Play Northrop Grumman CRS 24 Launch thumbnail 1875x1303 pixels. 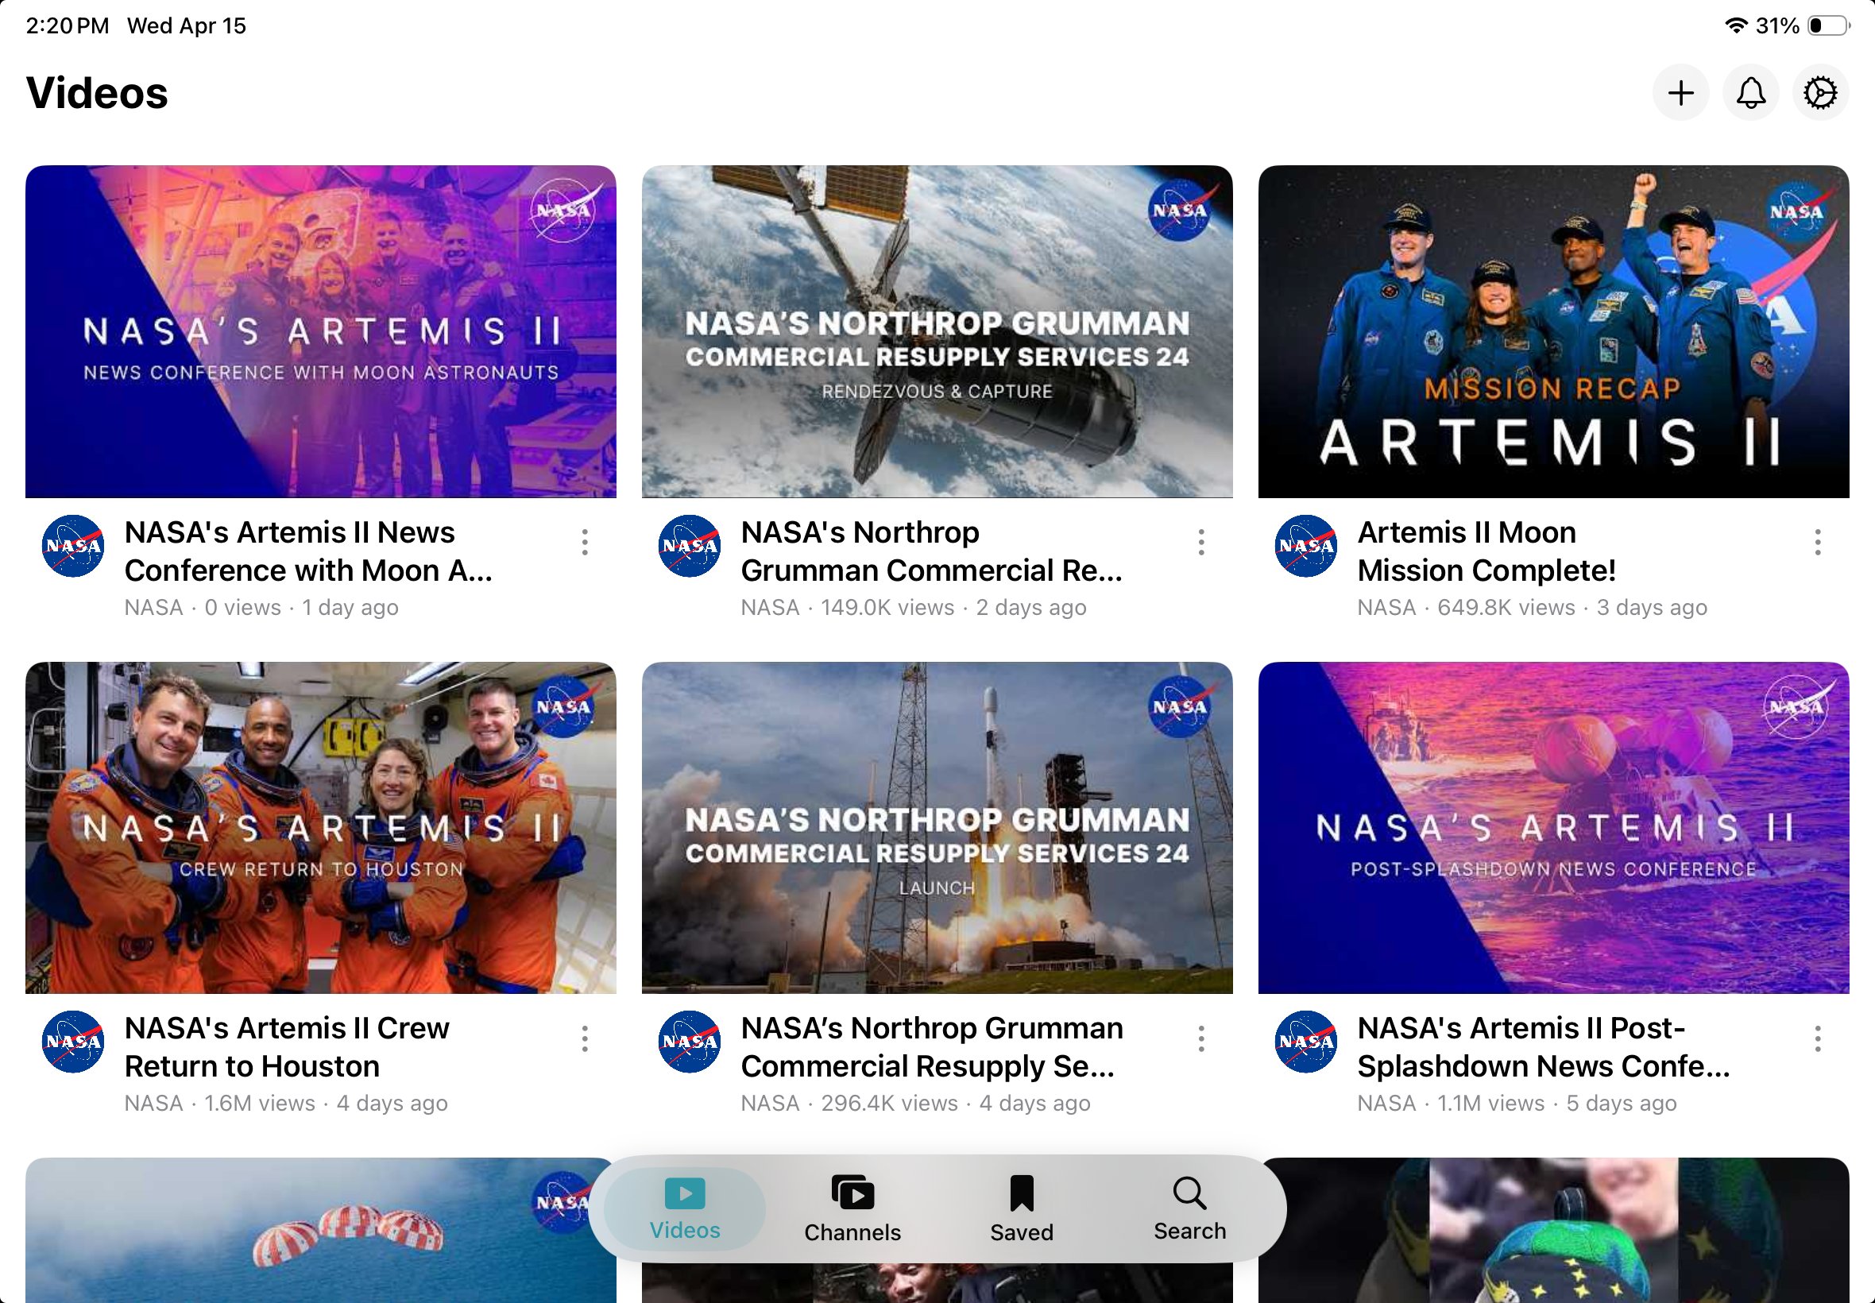937,828
